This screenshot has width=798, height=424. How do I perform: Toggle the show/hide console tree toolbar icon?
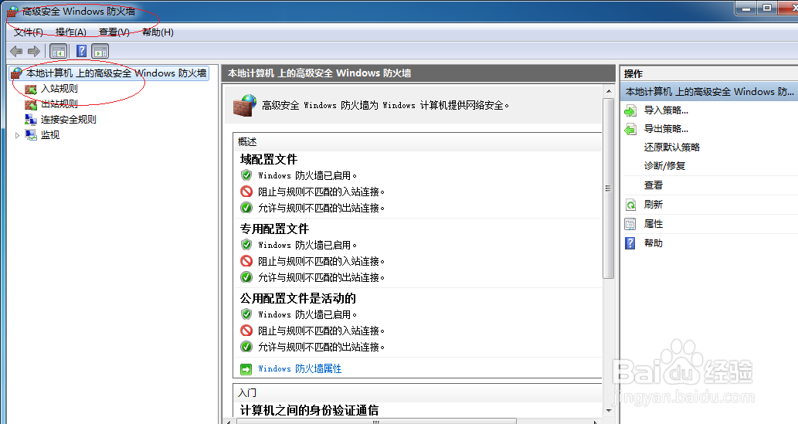click(x=59, y=52)
